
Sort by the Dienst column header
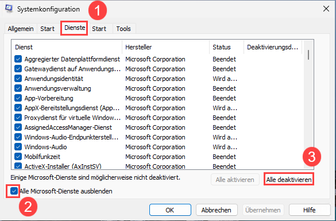(67, 47)
